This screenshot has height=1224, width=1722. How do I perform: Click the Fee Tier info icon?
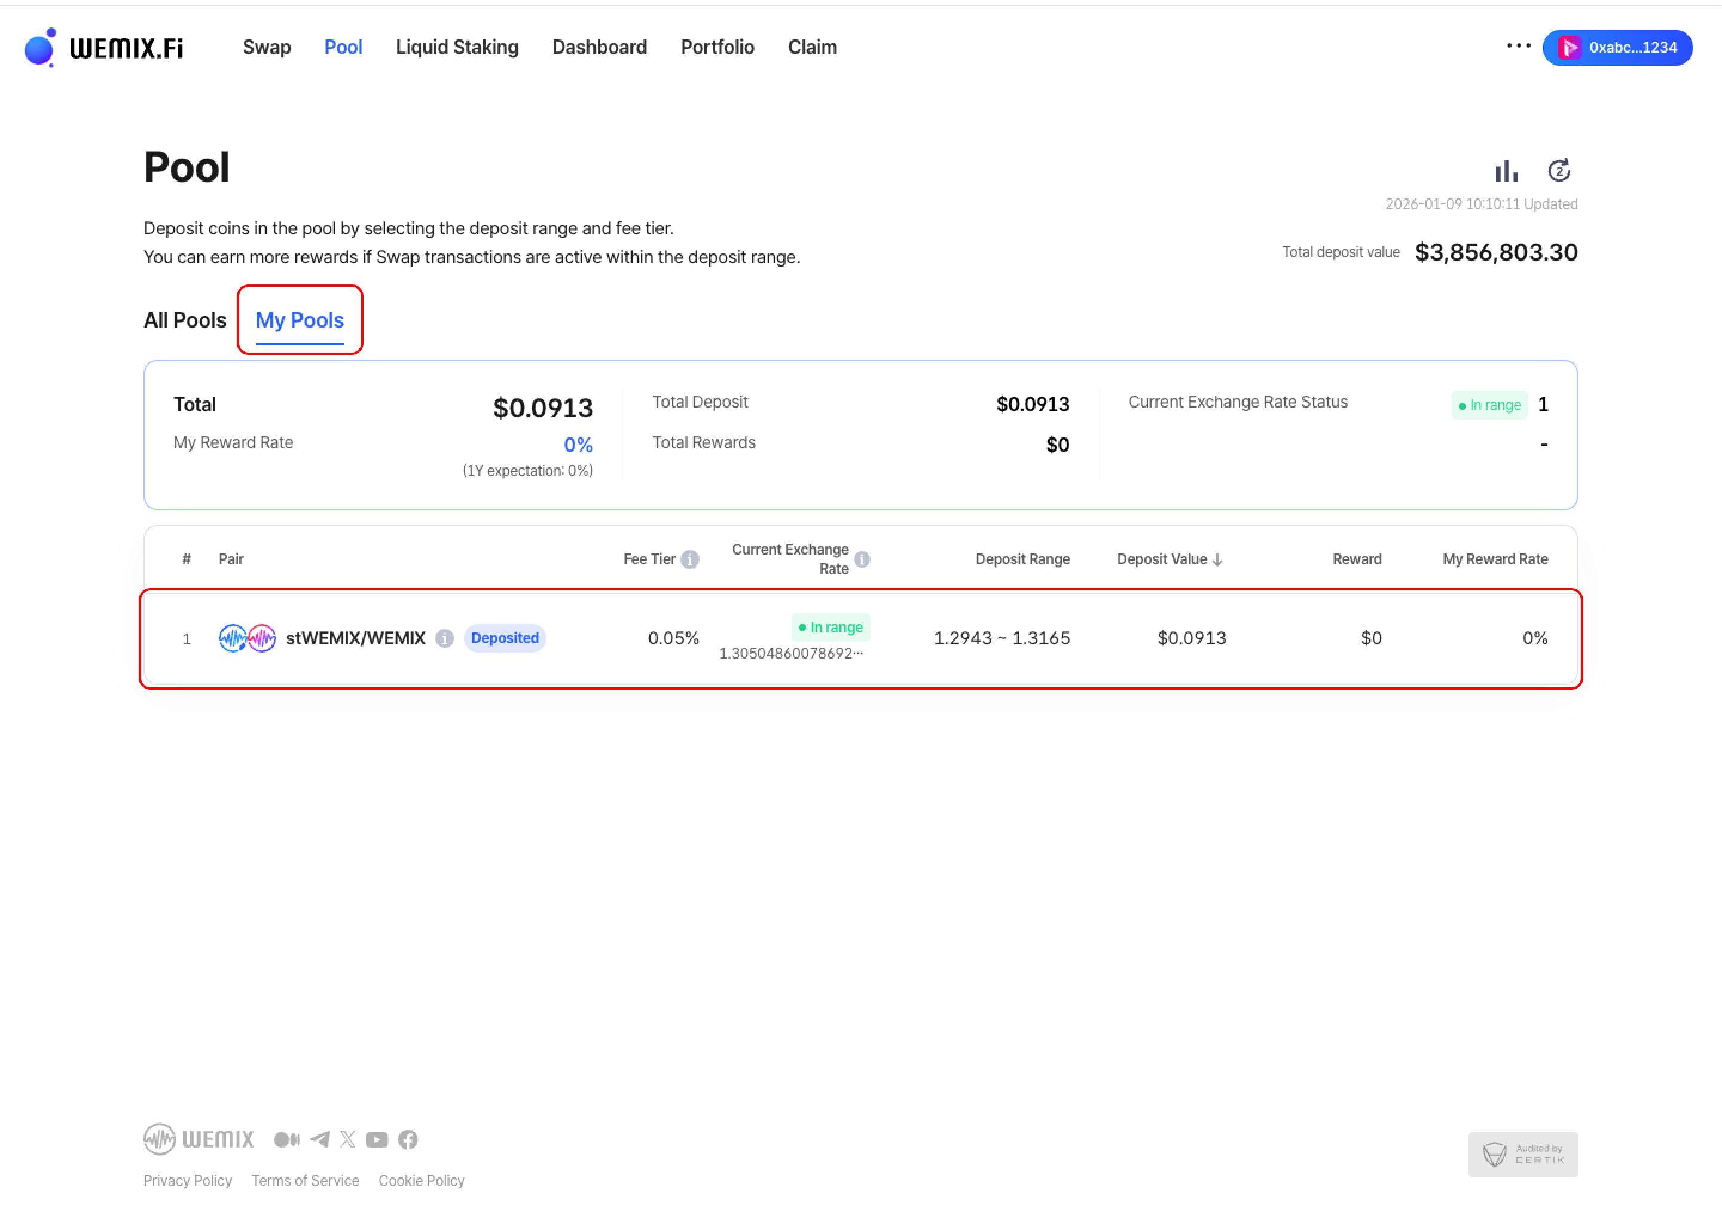coord(689,559)
